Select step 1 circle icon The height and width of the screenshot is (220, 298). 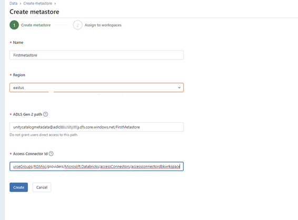[x=14, y=25]
